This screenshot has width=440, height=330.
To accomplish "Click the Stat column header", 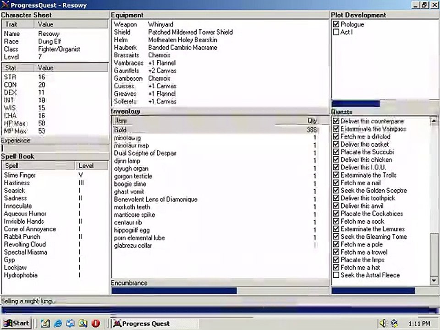I will (18, 68).
